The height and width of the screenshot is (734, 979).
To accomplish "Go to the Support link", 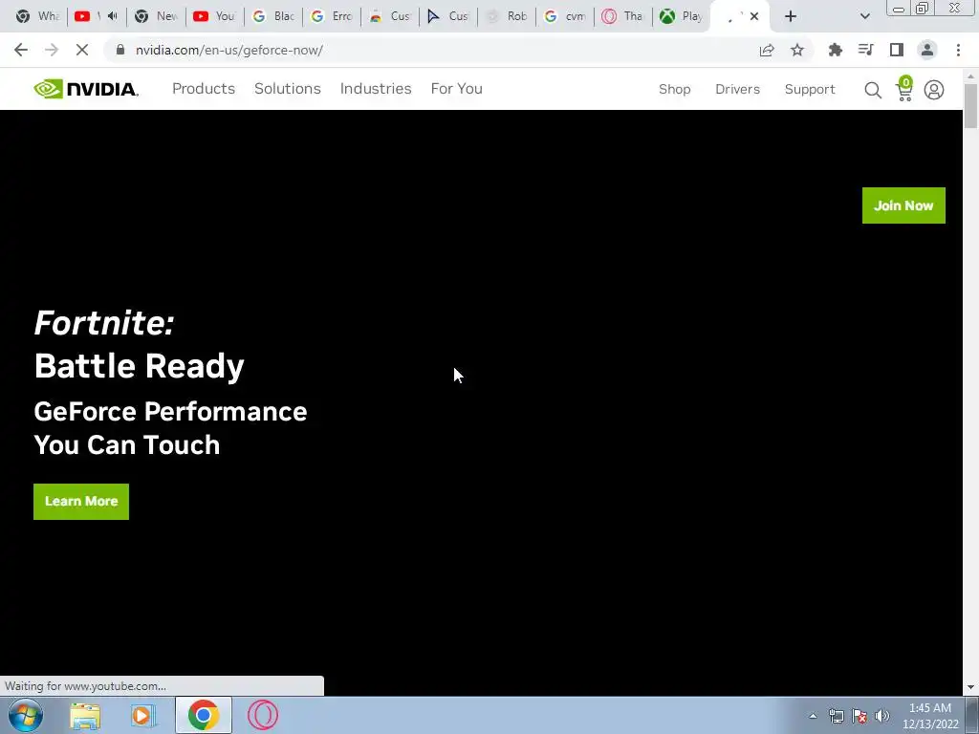I will (x=810, y=89).
